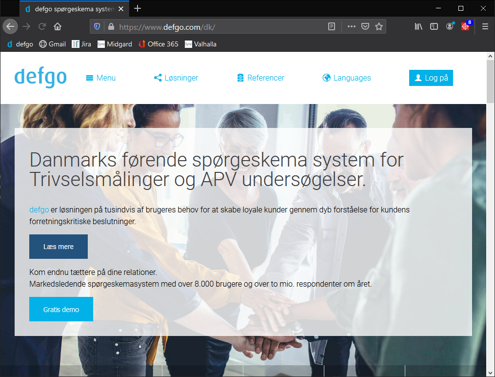Image resolution: width=495 pixels, height=377 pixels.
Task: Click the Firefox Home icon
Action: pos(58,26)
